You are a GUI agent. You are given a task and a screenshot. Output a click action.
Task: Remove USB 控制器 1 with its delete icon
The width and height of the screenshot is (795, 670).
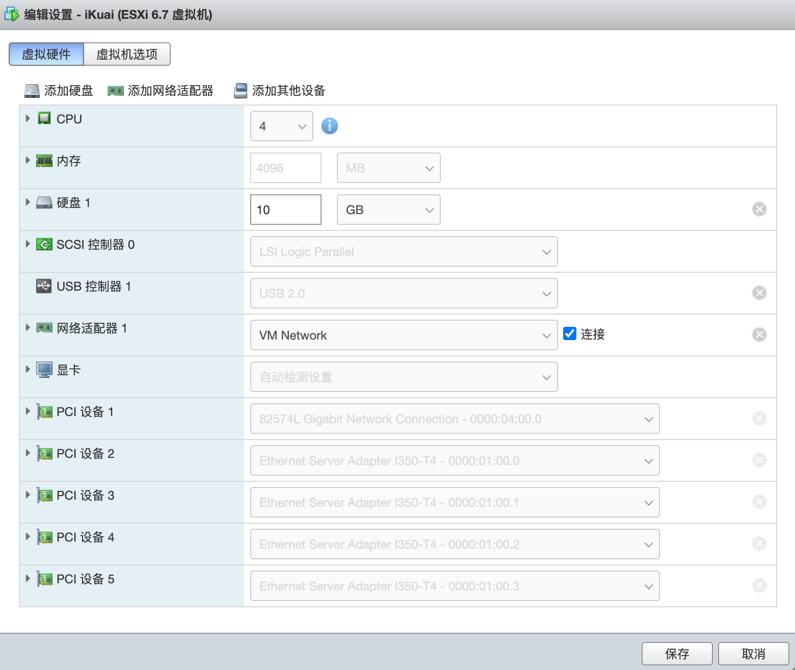pyautogui.click(x=759, y=293)
